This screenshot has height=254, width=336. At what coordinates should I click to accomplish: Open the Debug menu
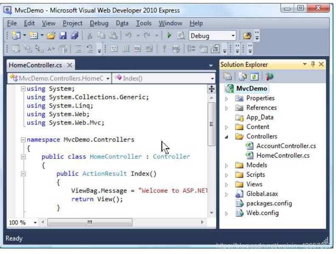[x=99, y=23]
